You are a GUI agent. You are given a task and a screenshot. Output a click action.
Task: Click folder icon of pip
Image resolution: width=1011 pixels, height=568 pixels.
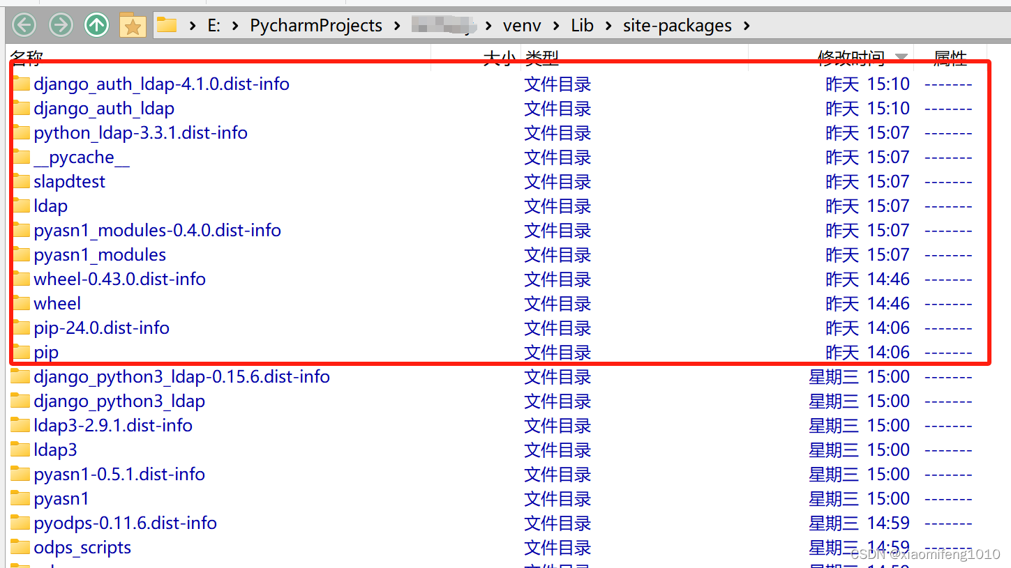point(21,352)
